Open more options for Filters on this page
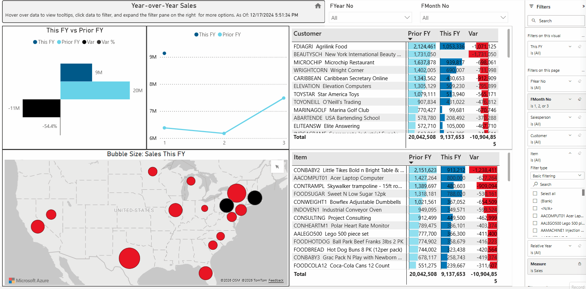Image resolution: width=586 pixels, height=289 pixels. (583, 71)
